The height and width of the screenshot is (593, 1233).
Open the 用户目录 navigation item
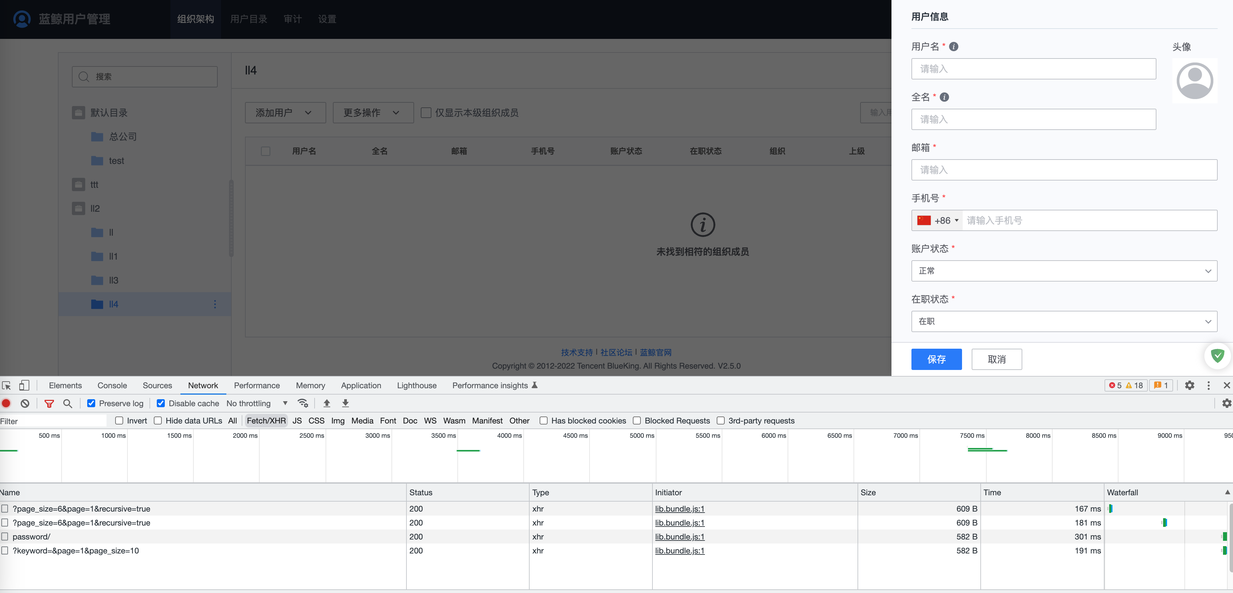click(248, 19)
